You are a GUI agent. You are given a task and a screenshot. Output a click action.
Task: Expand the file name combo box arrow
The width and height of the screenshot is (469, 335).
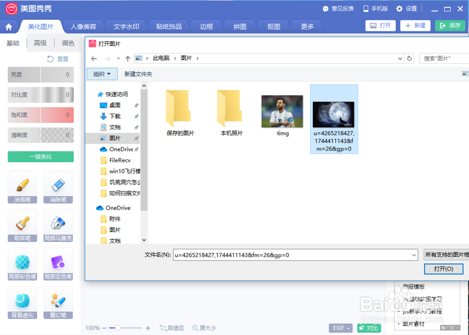pos(415,255)
